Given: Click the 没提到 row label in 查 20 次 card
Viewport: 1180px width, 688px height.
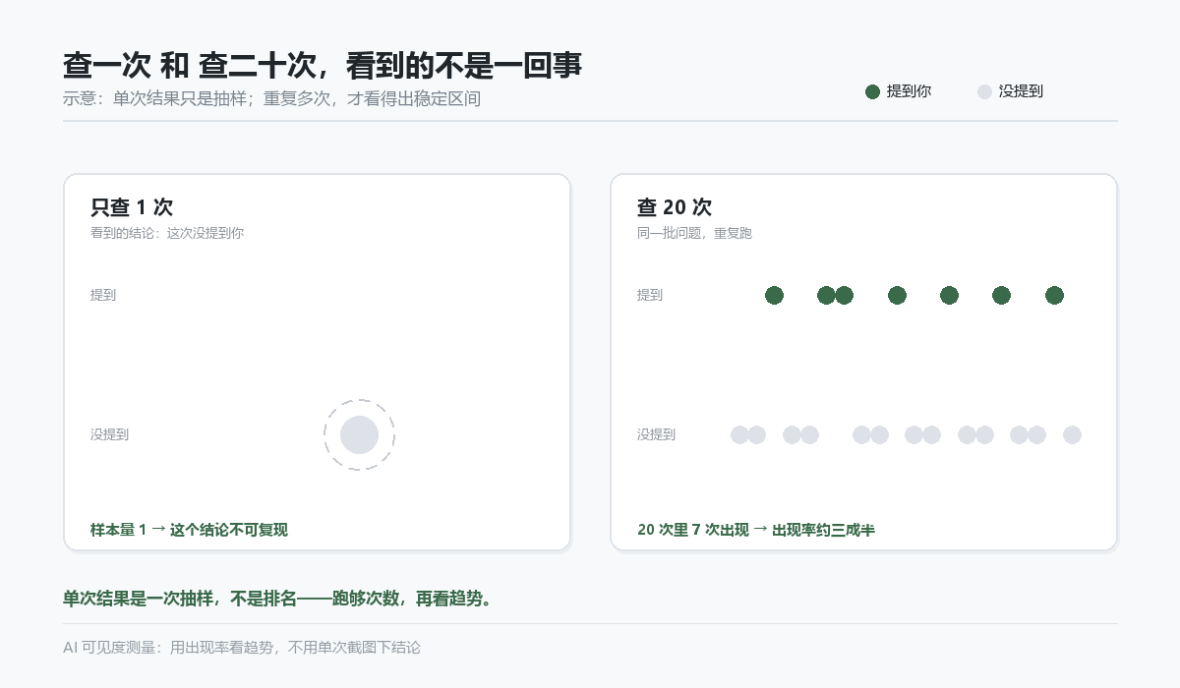Looking at the screenshot, I should coord(656,434).
